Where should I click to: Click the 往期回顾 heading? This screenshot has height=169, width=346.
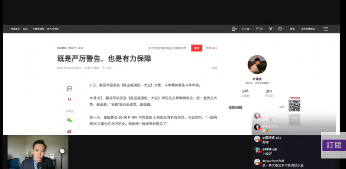(x=236, y=107)
